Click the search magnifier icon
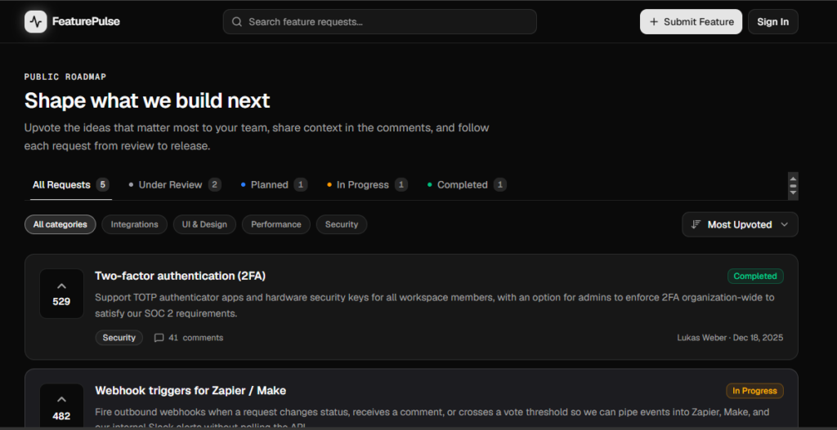 [x=236, y=22]
